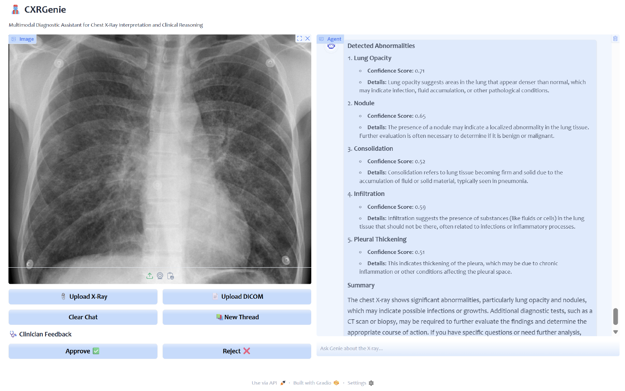Clear the chat history
This screenshot has width=625, height=391.
[83, 317]
